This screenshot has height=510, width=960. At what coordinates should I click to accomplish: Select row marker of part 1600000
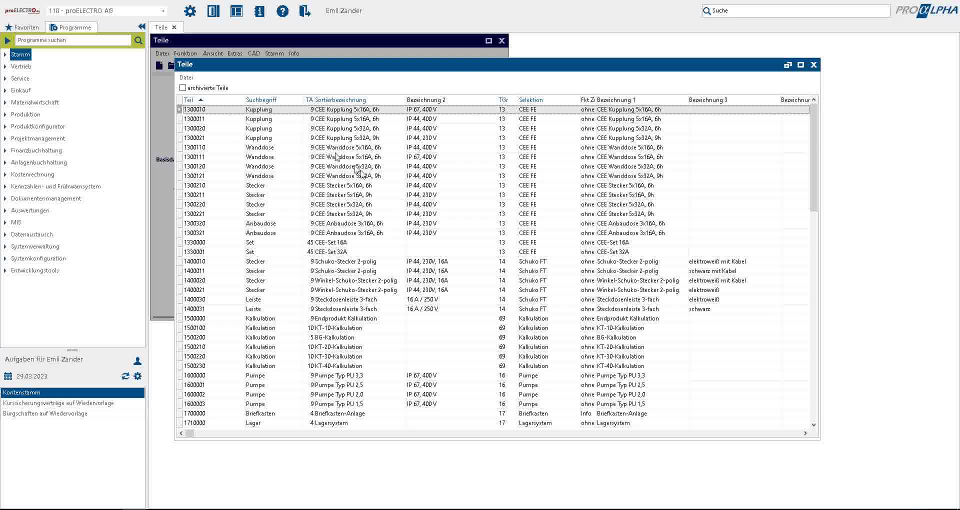point(179,375)
